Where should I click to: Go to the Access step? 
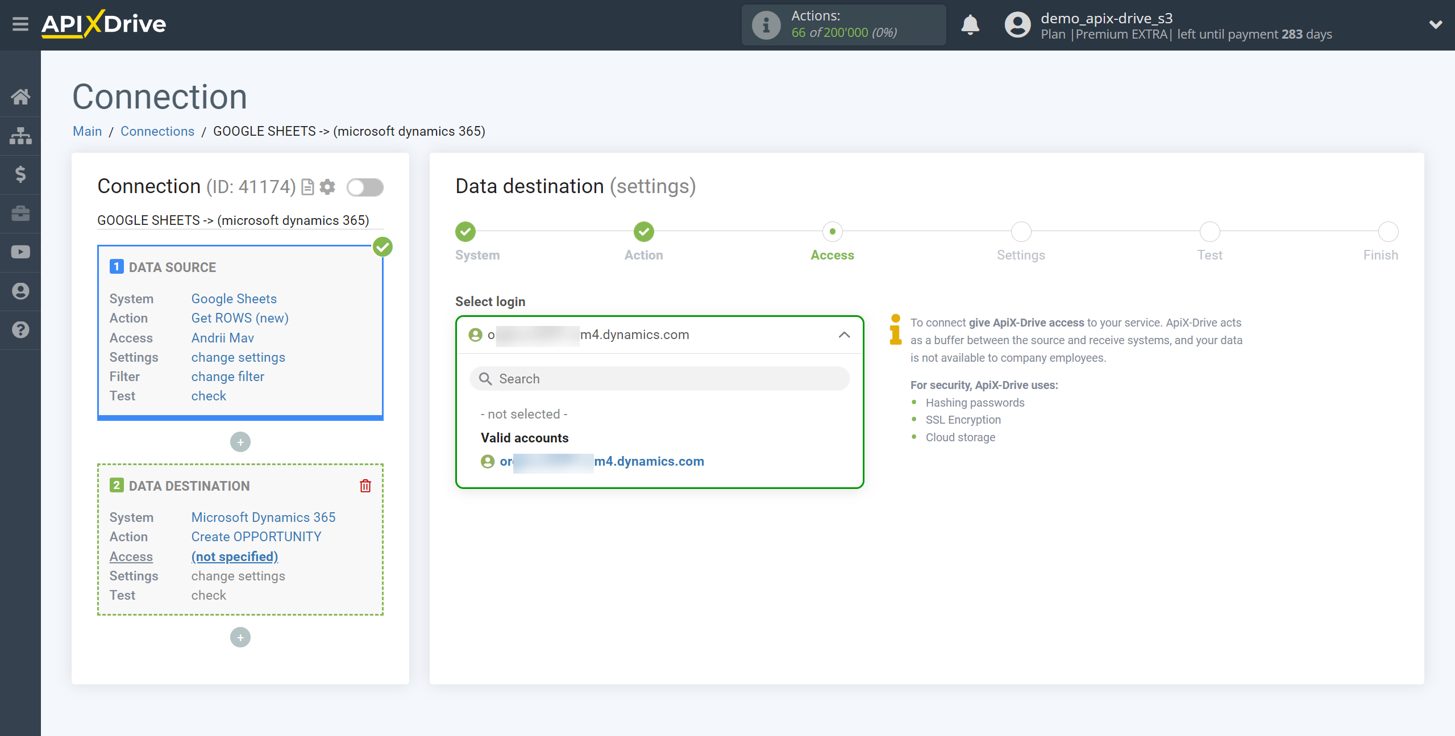click(833, 232)
